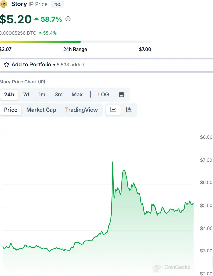Switch to candlestick chart view icon
Screen dimensions: 213x276
coord(129,110)
